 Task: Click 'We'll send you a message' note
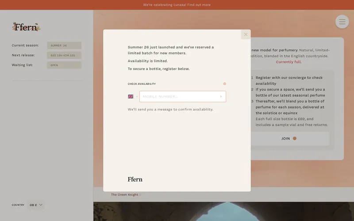point(170,109)
